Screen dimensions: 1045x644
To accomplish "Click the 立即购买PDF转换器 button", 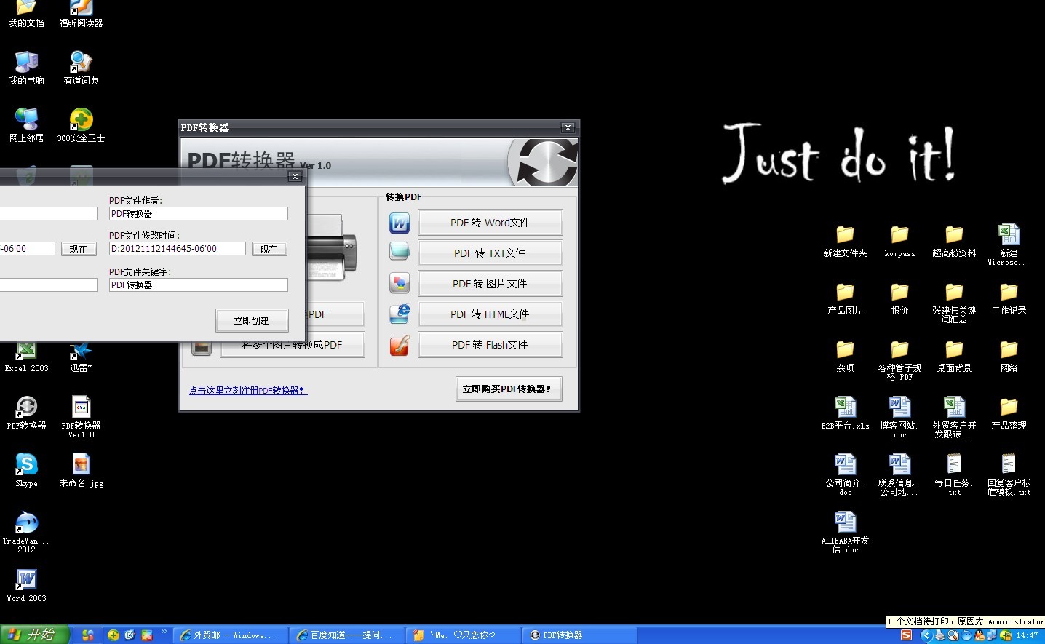I will pos(509,389).
